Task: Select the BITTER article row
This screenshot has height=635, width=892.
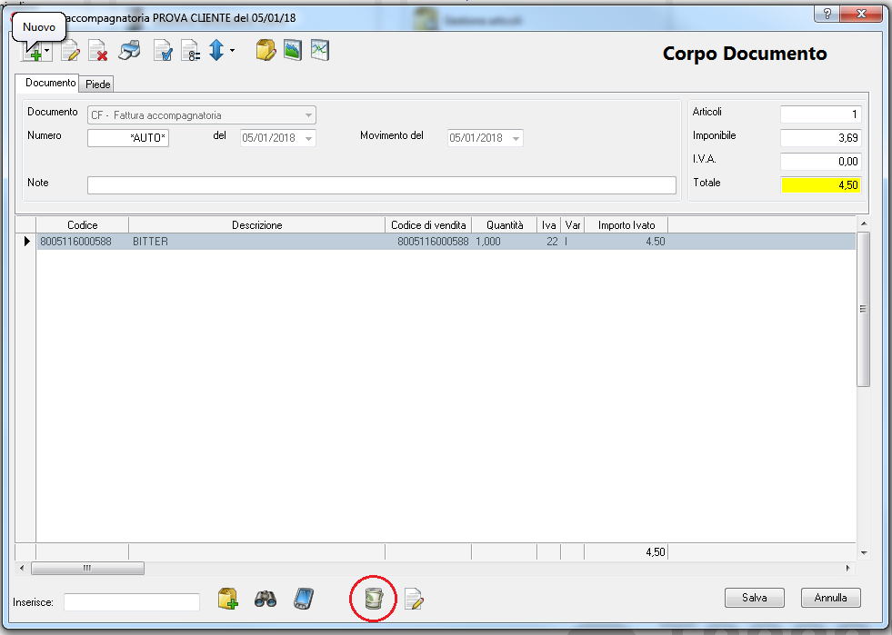Action: pyautogui.click(x=255, y=242)
